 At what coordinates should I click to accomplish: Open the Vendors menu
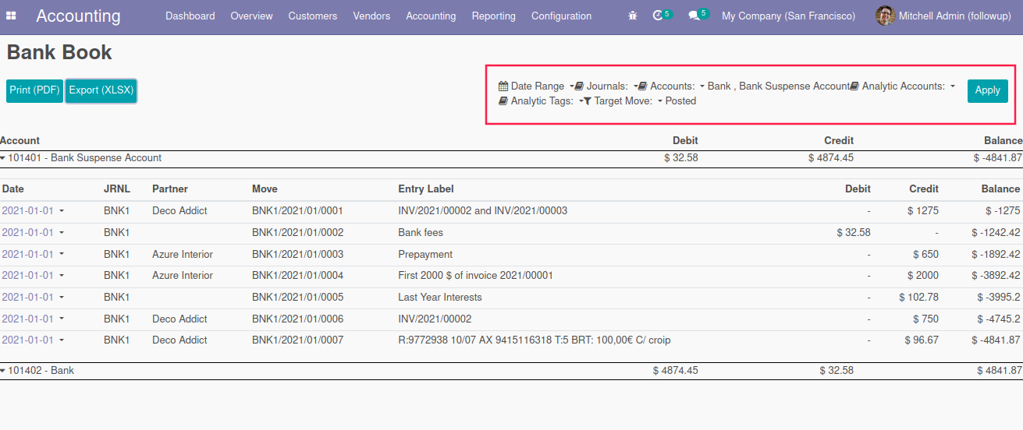pos(371,16)
